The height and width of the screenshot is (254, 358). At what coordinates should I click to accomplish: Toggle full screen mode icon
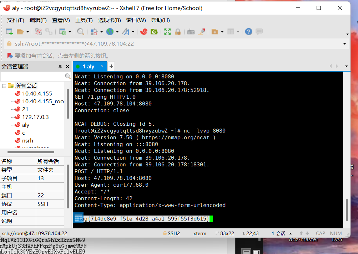tap(167, 32)
